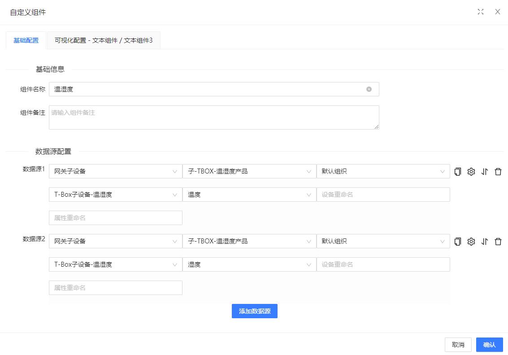Copy data source 2 via duplicate icon

tap(457, 241)
